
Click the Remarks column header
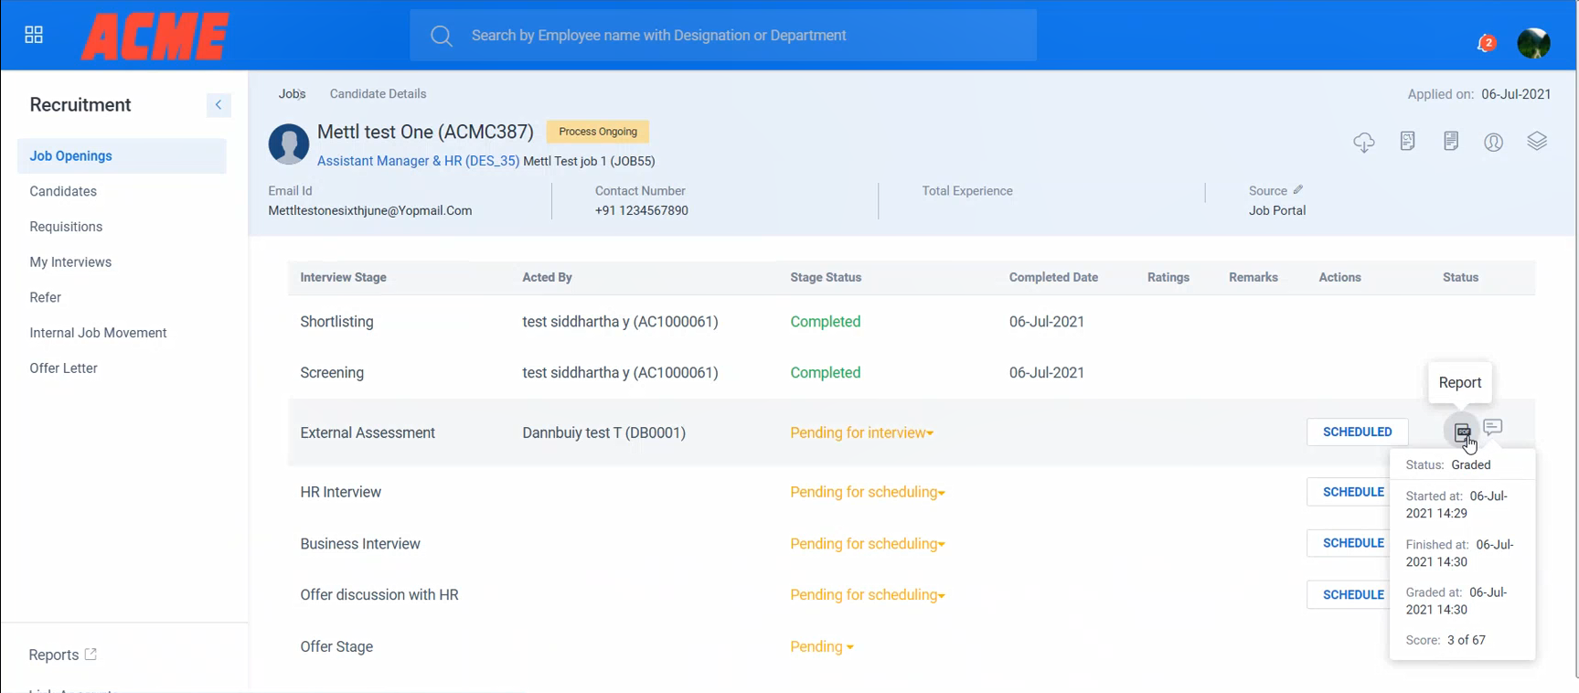point(1254,278)
